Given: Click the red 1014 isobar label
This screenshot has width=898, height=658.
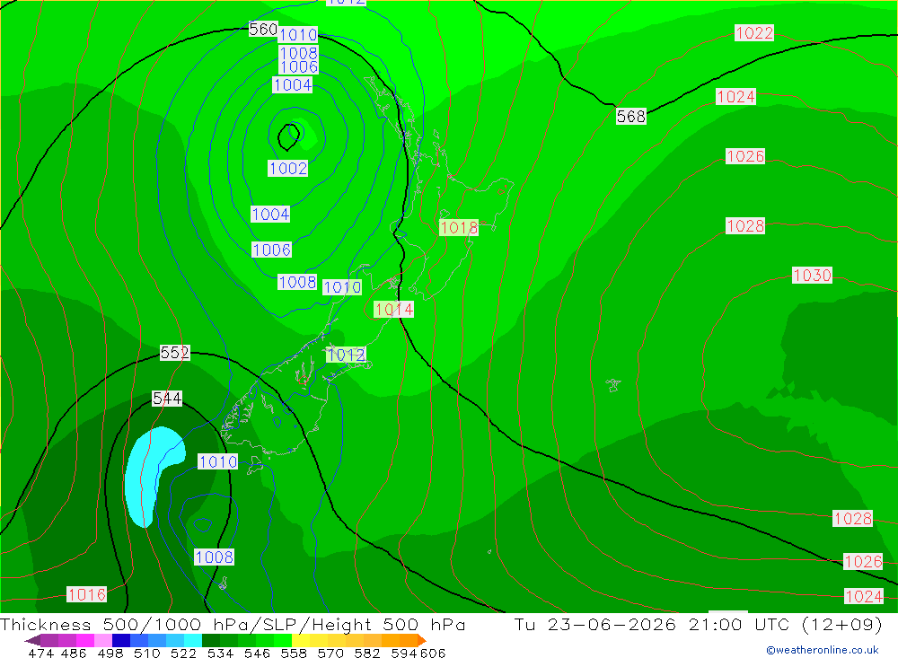Looking at the screenshot, I should [x=393, y=309].
